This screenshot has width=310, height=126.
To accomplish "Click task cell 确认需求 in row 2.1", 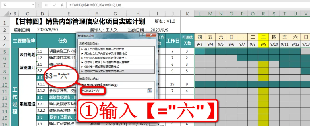I will pos(56,64).
